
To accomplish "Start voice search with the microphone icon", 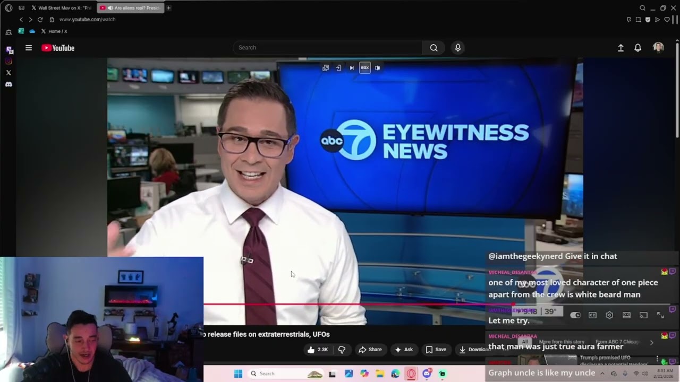I will pyautogui.click(x=458, y=48).
